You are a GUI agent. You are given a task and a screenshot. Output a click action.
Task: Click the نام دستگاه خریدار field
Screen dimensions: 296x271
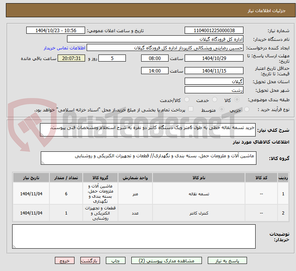click(155, 39)
